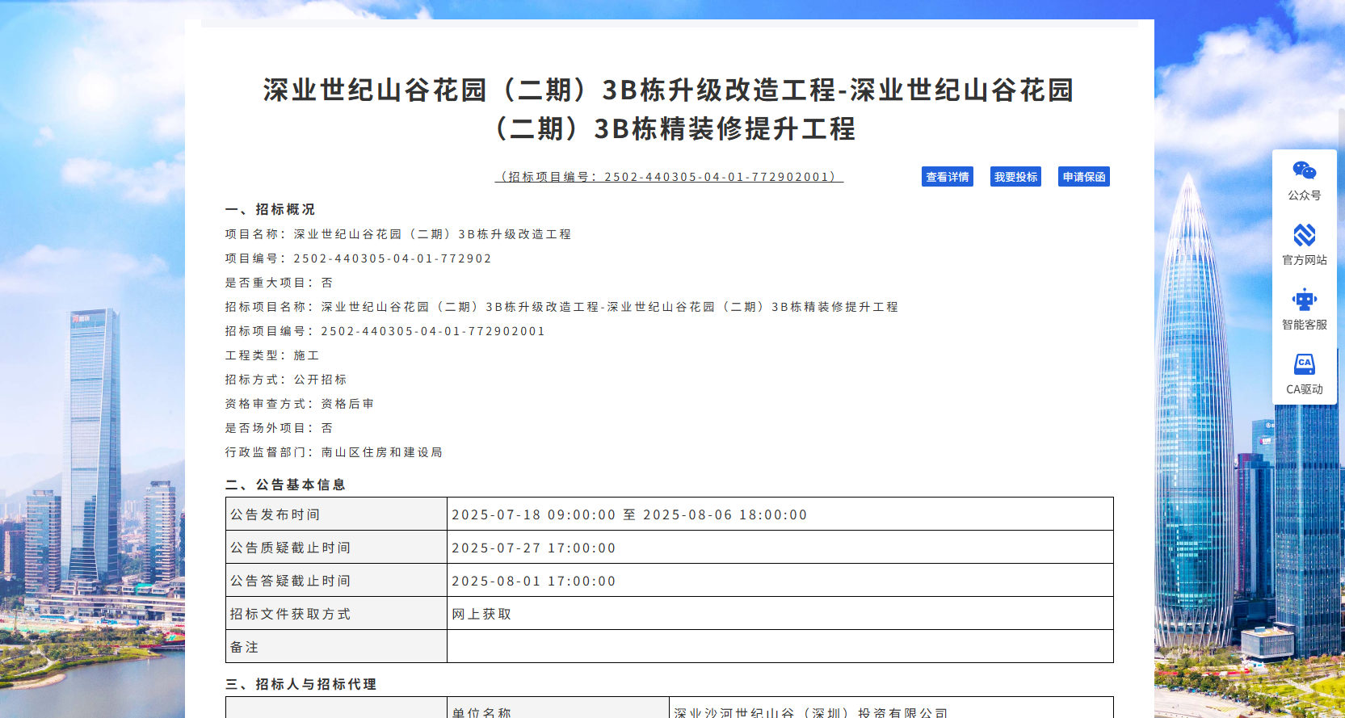Click the 招标项目编号 underlined link
The width and height of the screenshot is (1345, 718).
click(669, 177)
